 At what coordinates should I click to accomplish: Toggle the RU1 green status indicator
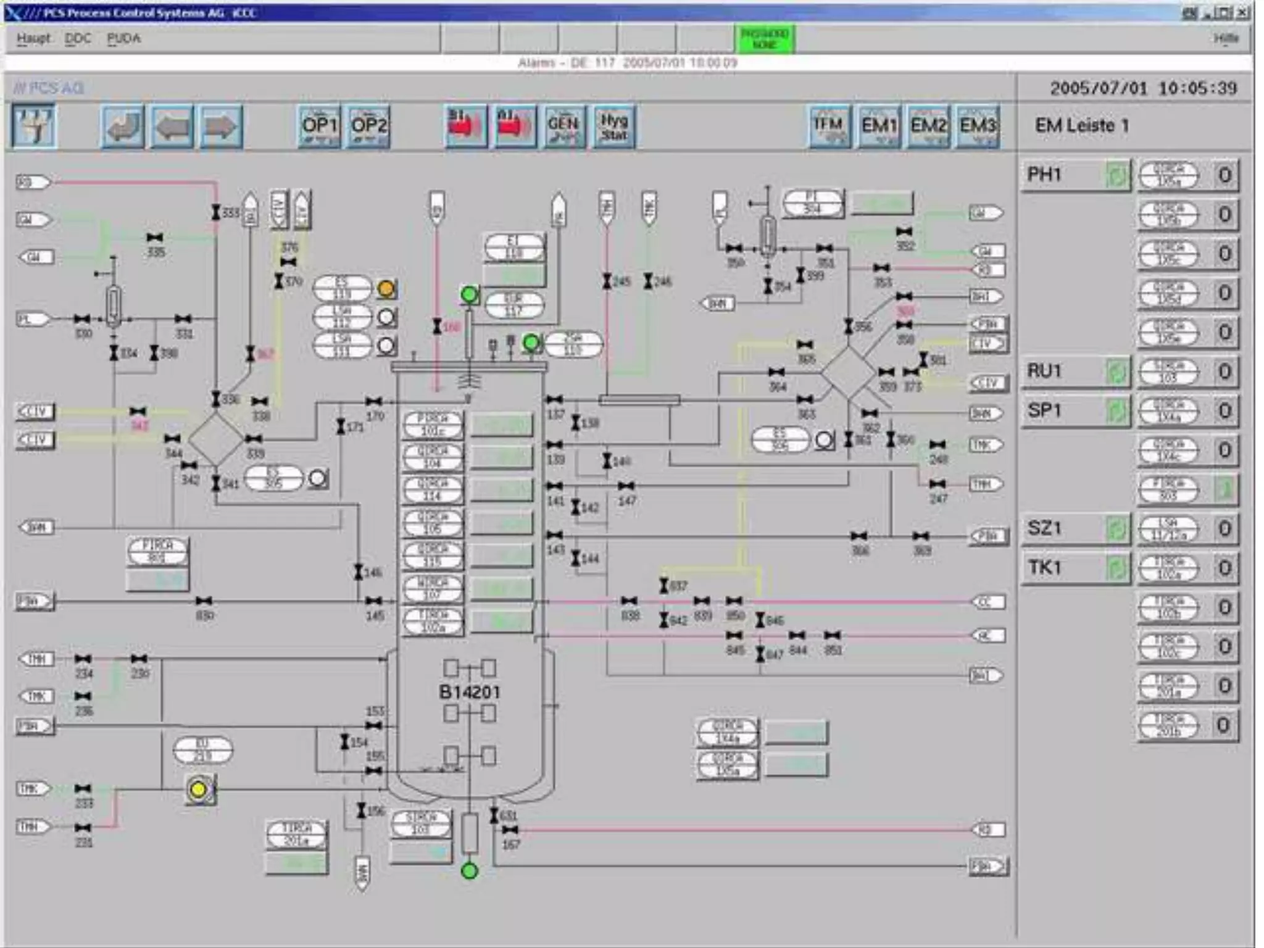click(x=1116, y=372)
